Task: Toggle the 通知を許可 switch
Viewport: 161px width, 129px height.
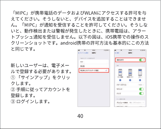Action: 141,60
